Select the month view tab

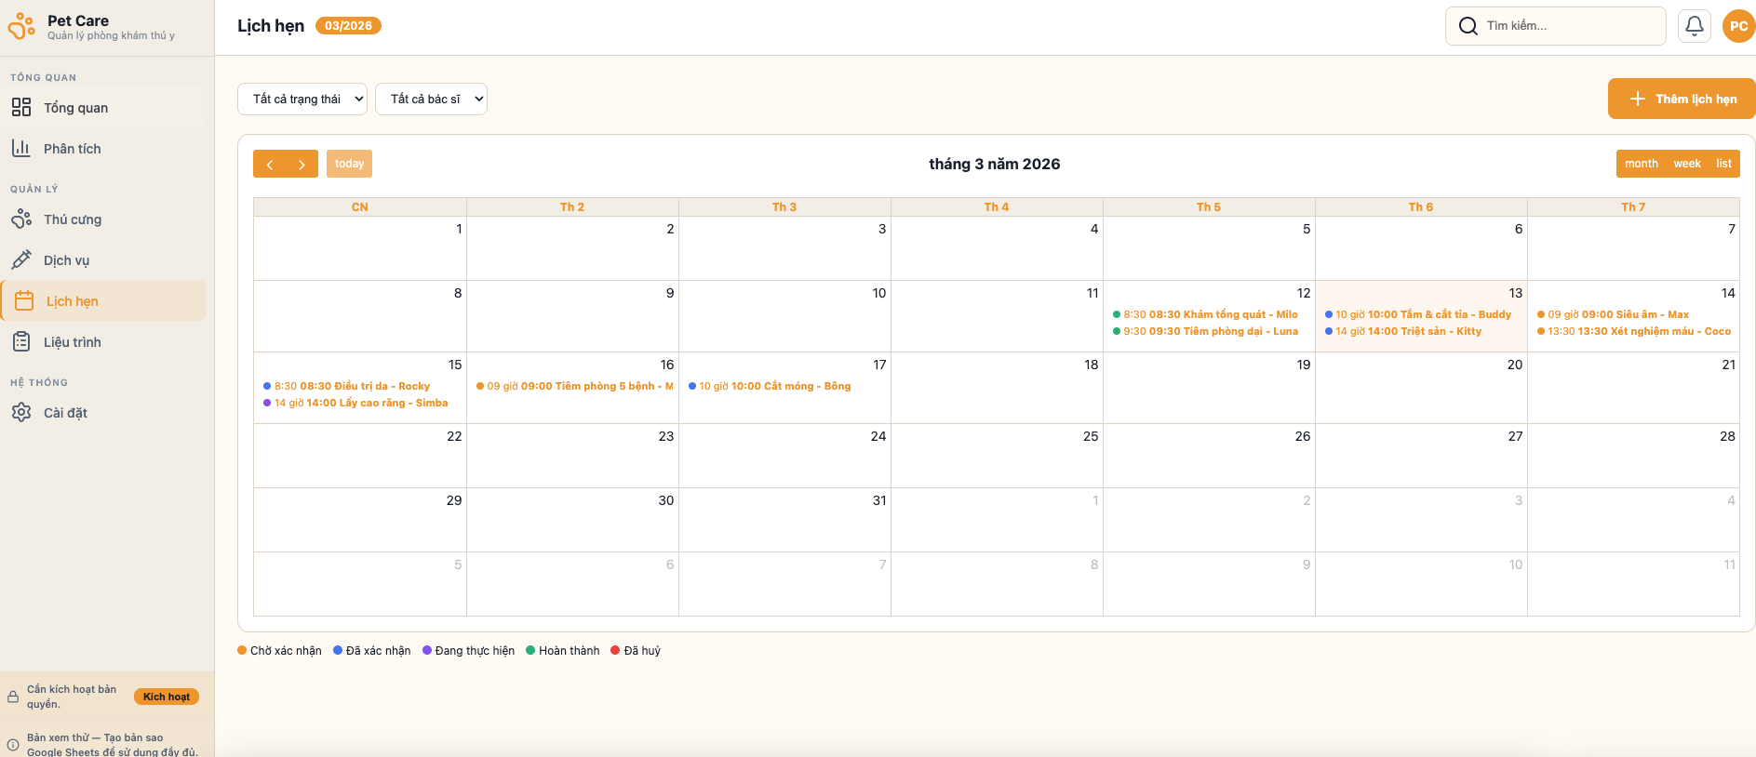coord(1641,164)
